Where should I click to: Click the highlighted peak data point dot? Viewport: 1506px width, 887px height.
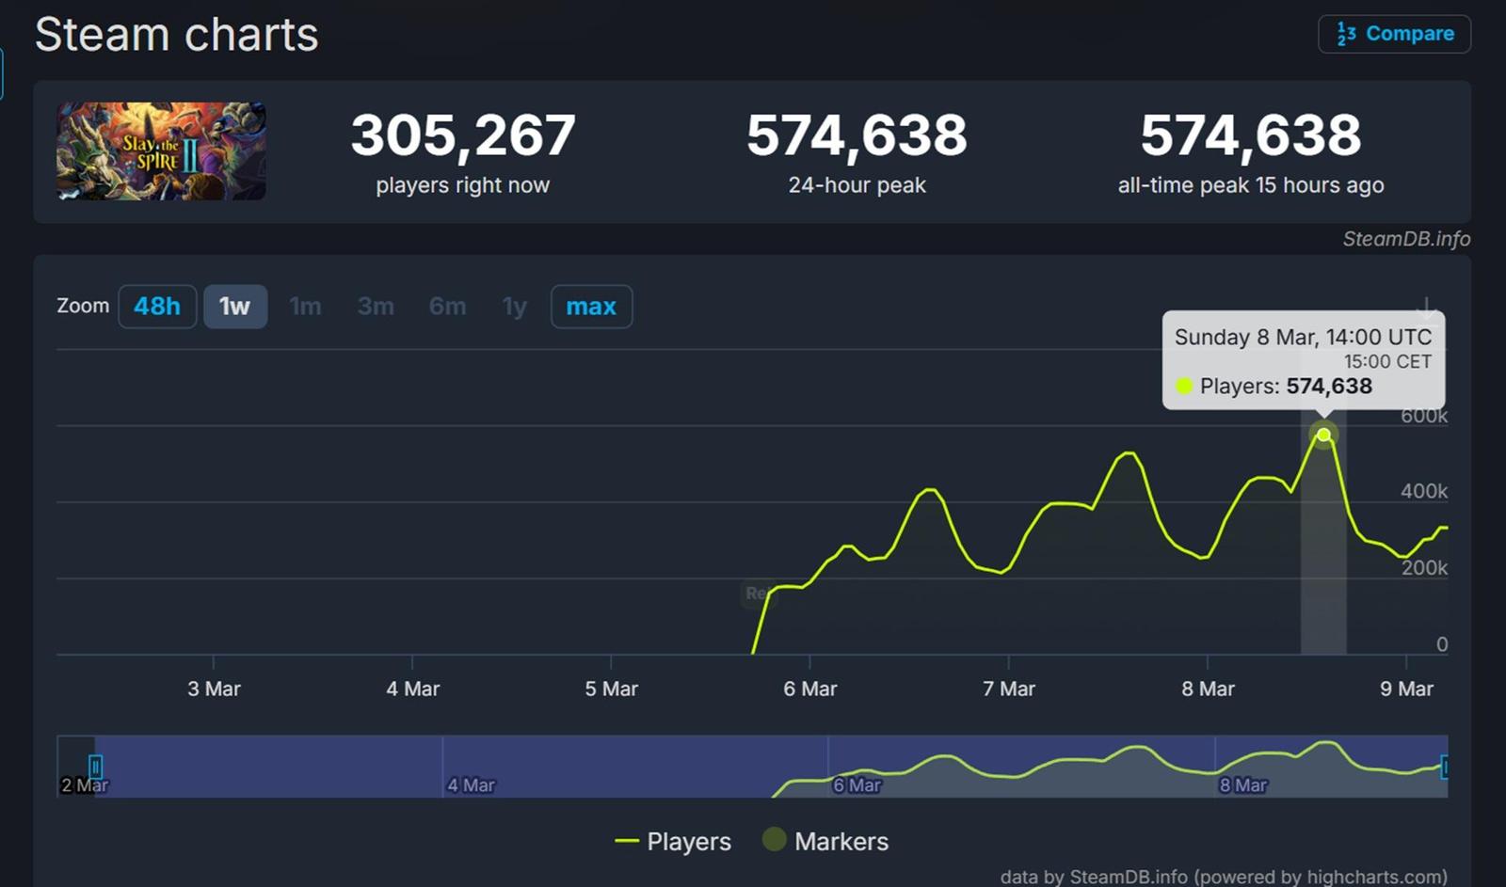pyautogui.click(x=1324, y=434)
